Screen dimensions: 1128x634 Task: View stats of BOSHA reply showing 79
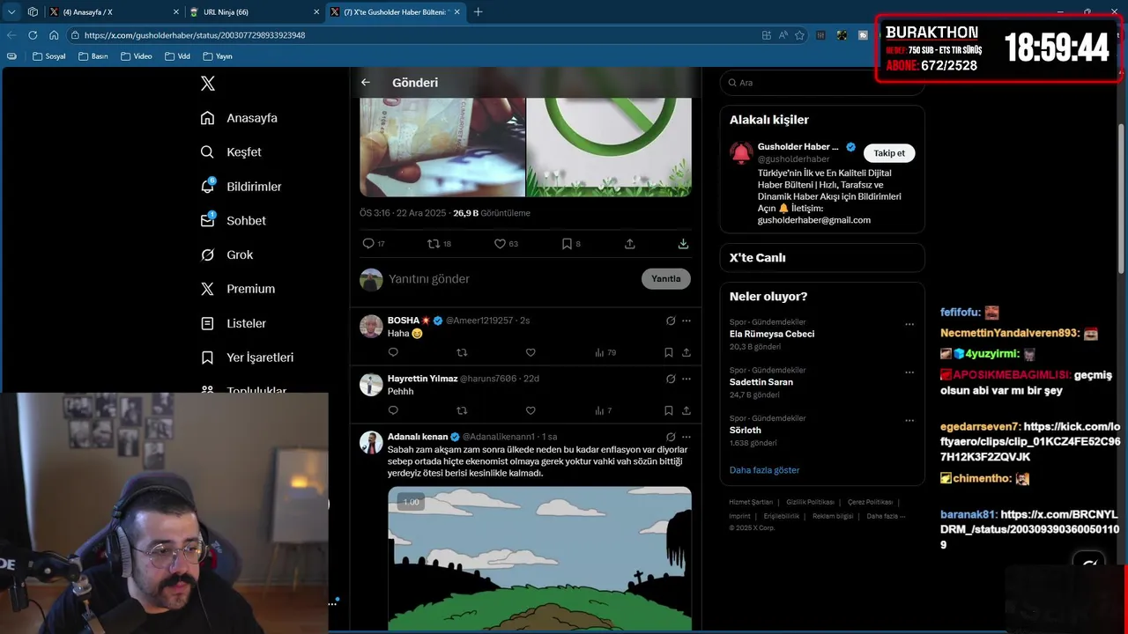point(605,352)
